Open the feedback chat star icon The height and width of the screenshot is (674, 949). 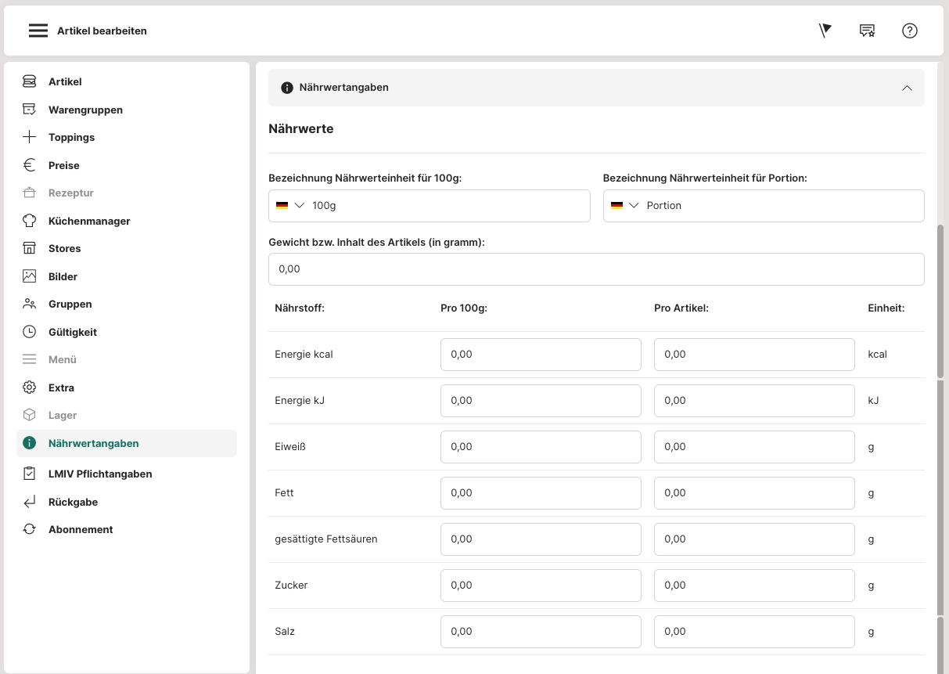click(x=867, y=31)
